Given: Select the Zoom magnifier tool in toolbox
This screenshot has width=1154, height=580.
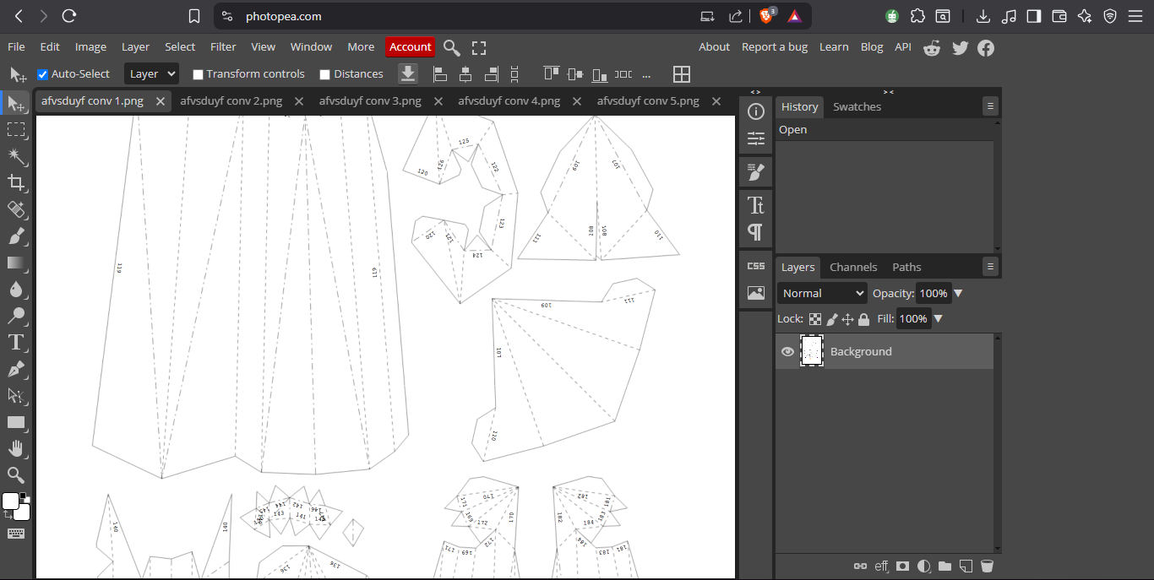Looking at the screenshot, I should click(x=16, y=474).
